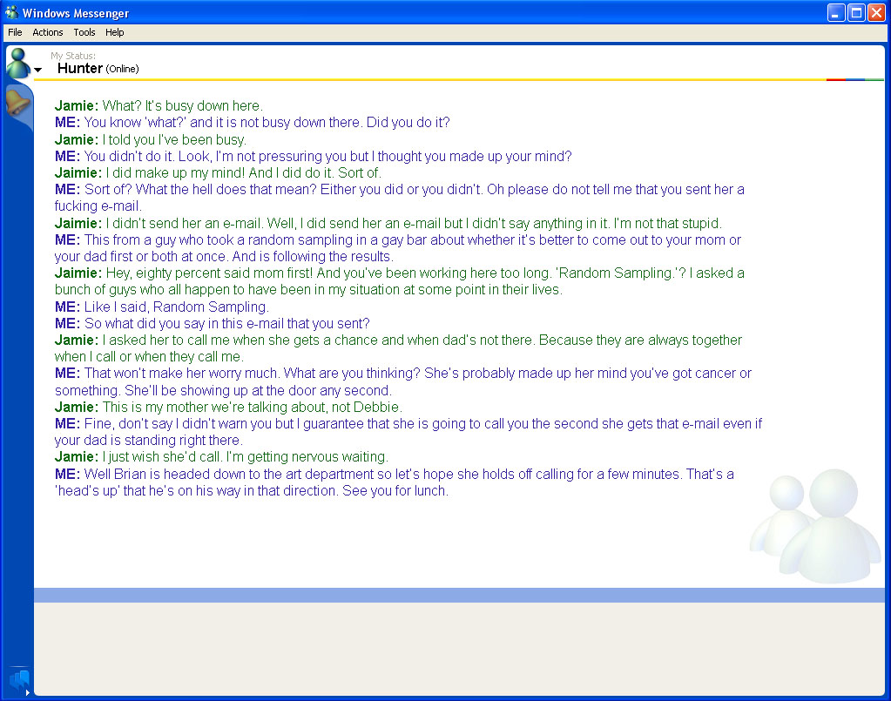Click the blue divider bar above input area

[459, 595]
